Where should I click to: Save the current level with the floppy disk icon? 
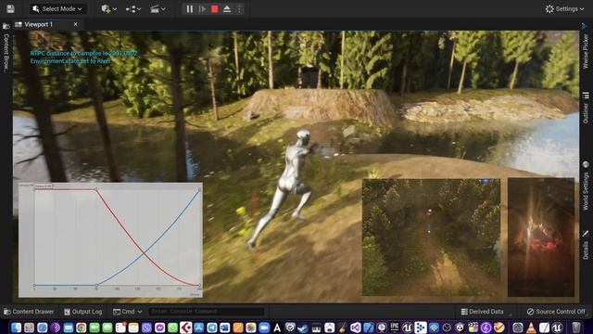(10, 8)
